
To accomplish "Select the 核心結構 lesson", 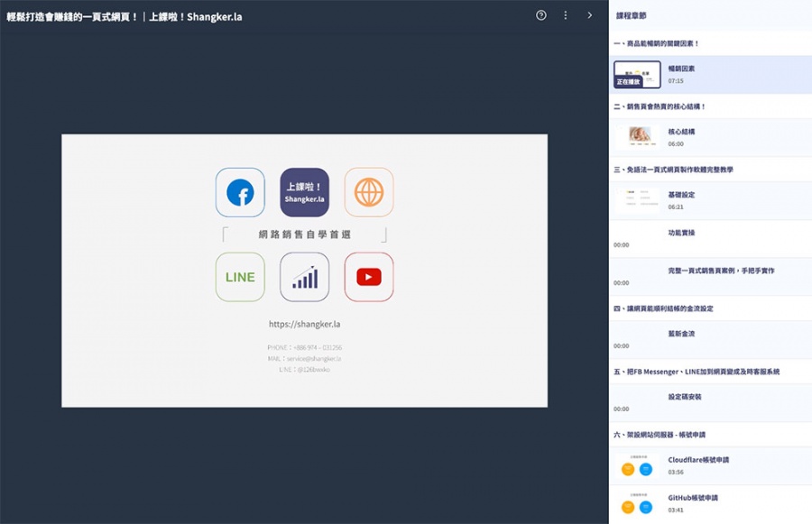I will [681, 132].
